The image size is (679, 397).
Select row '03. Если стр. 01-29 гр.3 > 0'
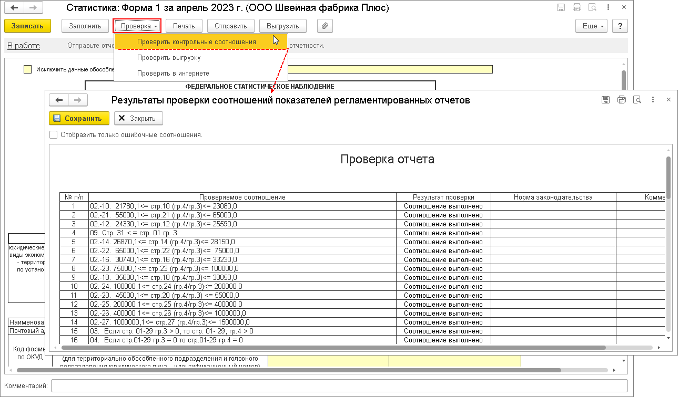242,331
